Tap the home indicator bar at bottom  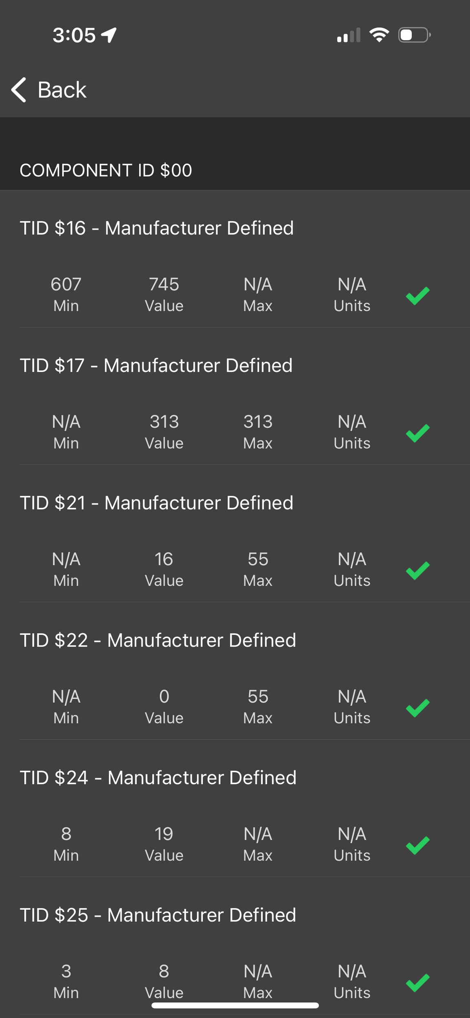(235, 1005)
